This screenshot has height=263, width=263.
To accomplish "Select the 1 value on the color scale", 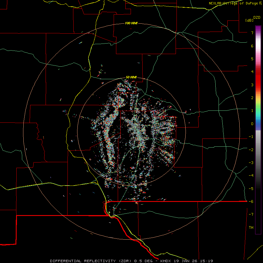I will 252,111.
